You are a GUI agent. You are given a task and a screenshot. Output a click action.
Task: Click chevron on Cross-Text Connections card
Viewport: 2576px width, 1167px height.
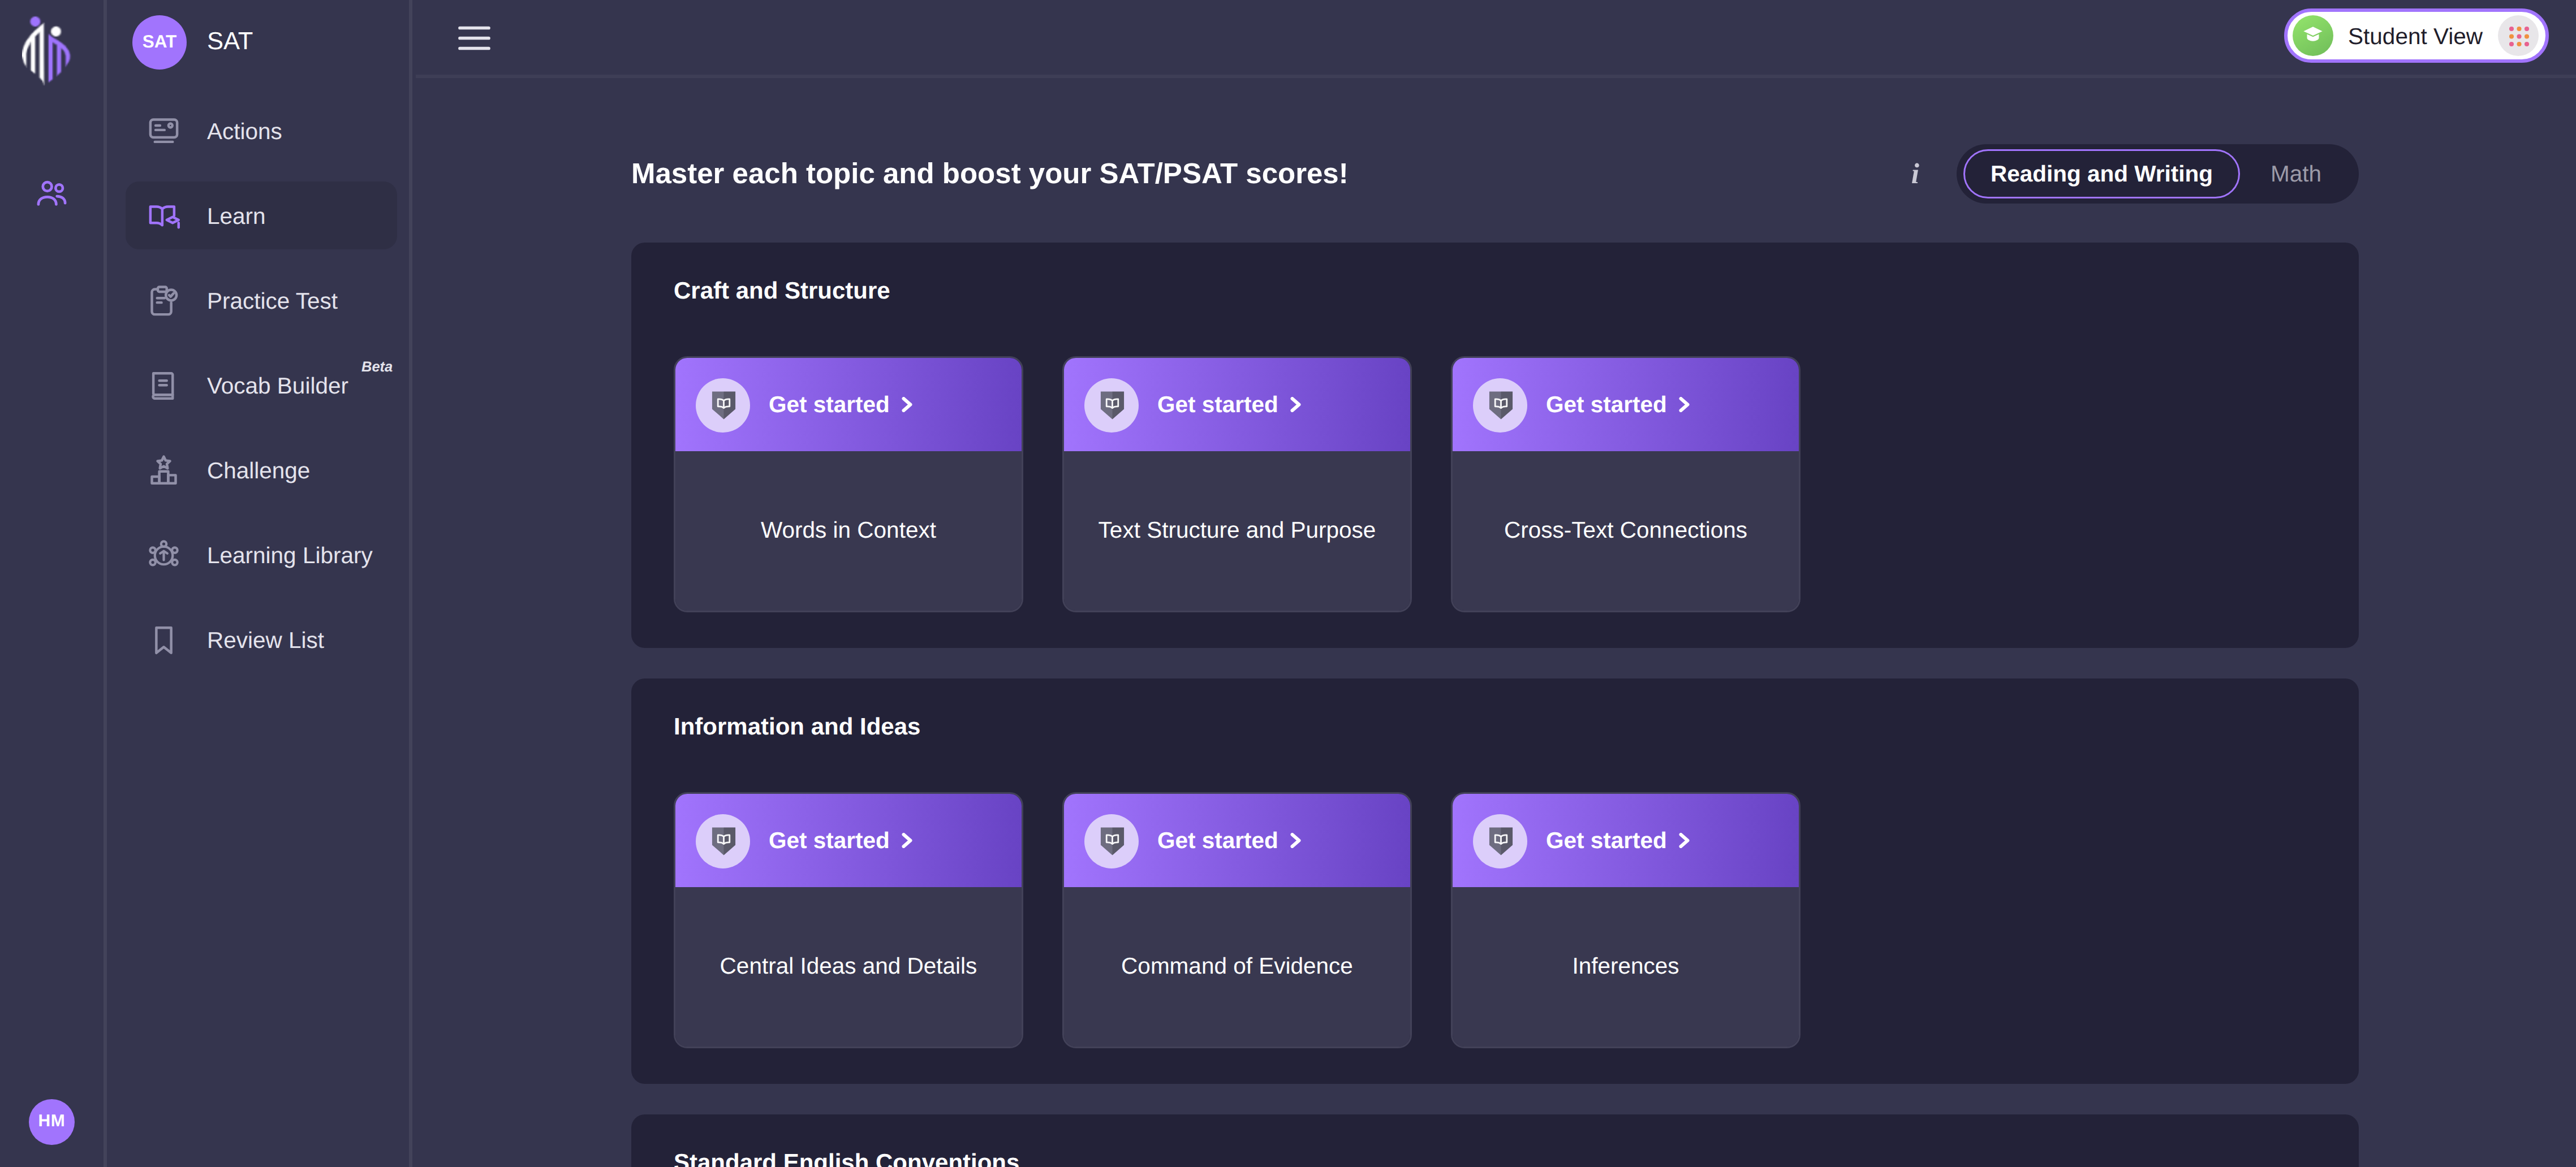click(x=1684, y=405)
